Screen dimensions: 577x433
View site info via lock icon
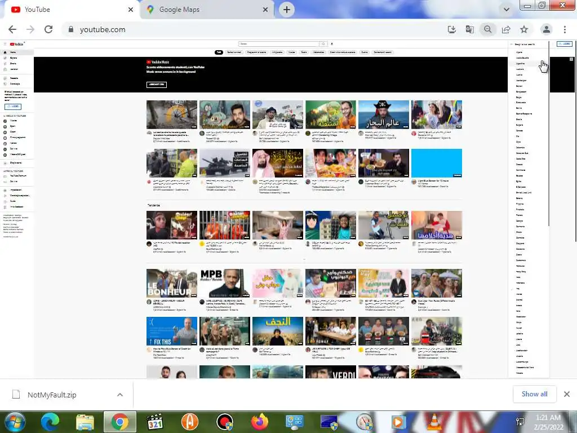click(71, 29)
